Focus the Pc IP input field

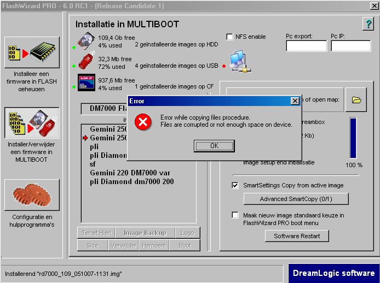coord(350,46)
